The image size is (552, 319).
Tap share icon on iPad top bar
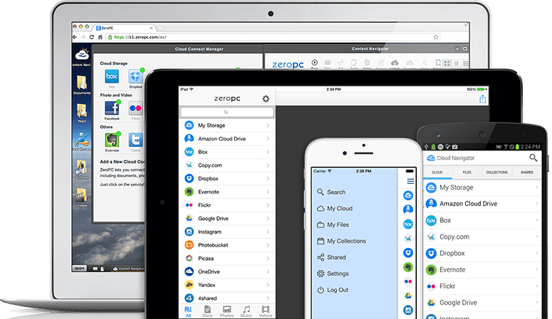click(x=482, y=99)
